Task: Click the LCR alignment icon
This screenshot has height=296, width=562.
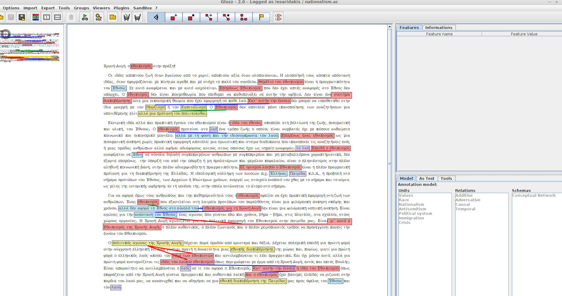Action: coord(278,17)
